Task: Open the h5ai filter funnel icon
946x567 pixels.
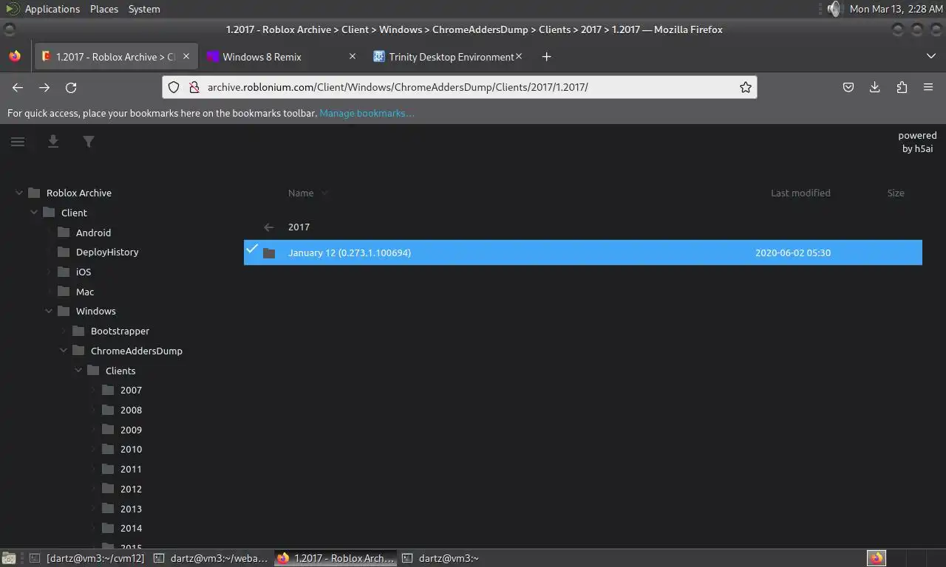Action: click(89, 142)
